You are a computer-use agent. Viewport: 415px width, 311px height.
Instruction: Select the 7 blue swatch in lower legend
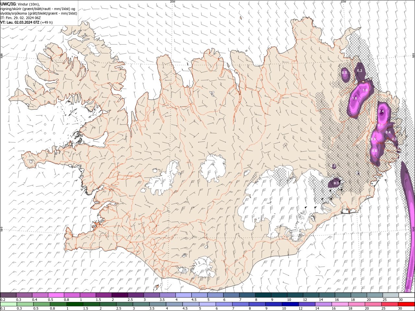[240, 304]
